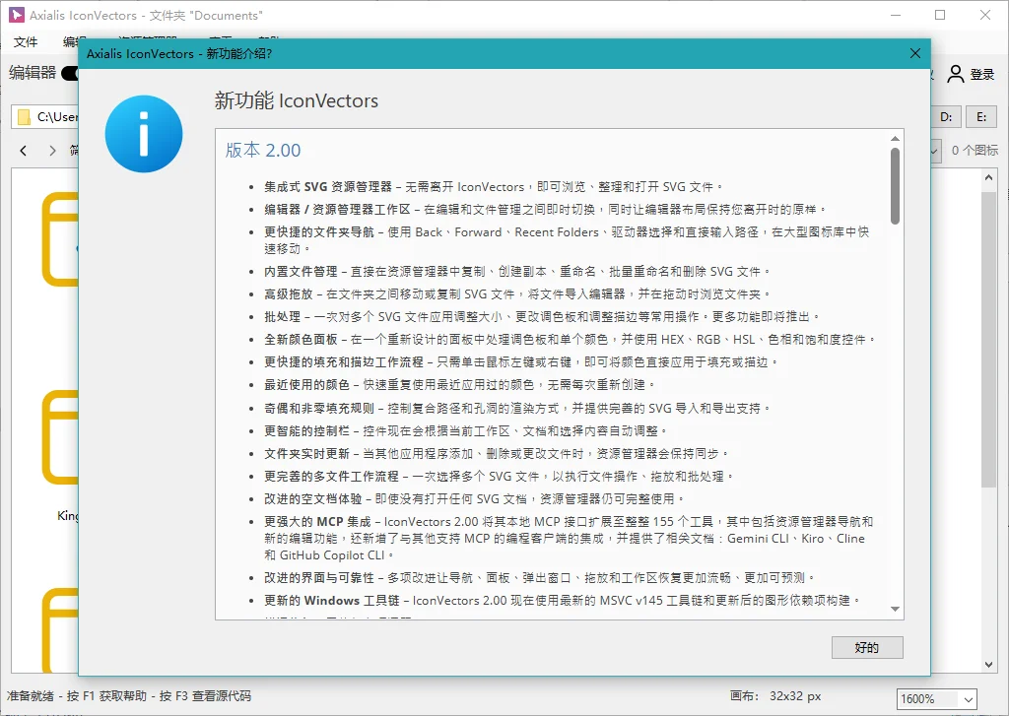The height and width of the screenshot is (716, 1009).
Task: Click the folder icon in path box
Action: click(25, 117)
